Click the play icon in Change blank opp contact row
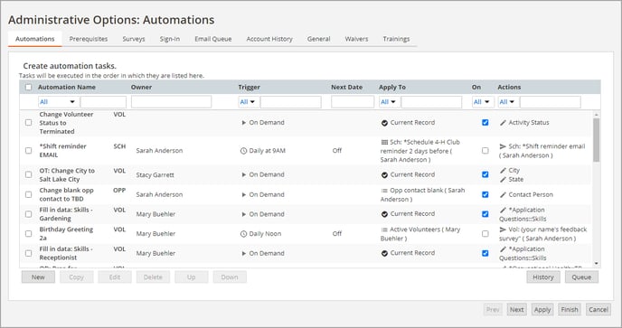The height and width of the screenshot is (328, 622). click(x=243, y=195)
